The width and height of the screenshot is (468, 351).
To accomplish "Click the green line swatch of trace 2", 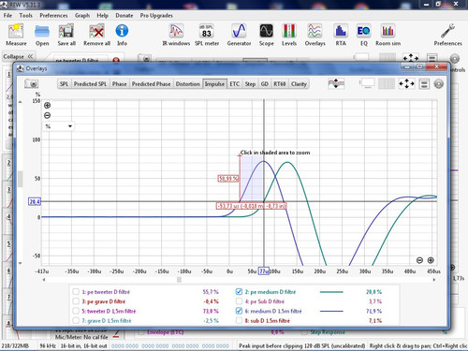I will point(331,292).
